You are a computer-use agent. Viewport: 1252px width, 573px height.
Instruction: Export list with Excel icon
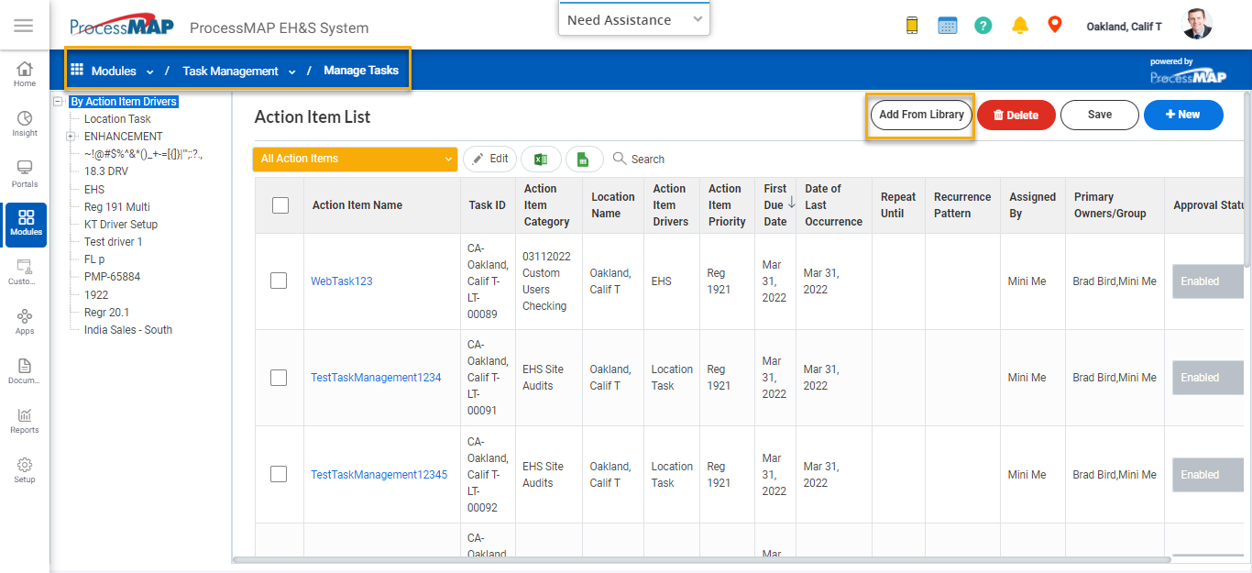click(541, 159)
